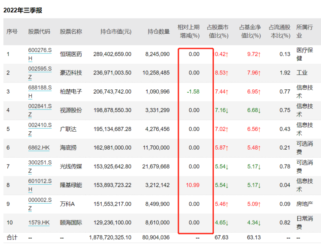
Task: Select stock name 隆基绿能
Action: (x=71, y=185)
